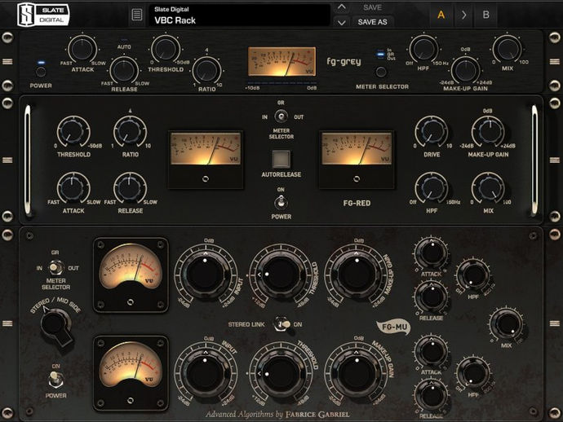Click the FG-MU lower VU meter
Image resolution: width=563 pixels, height=422 pixels.
(x=131, y=373)
